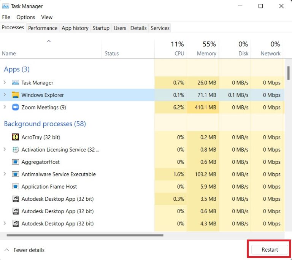Click the Zoom Meetings camera icon
Image resolution: width=292 pixels, height=260 pixels.
[15, 107]
